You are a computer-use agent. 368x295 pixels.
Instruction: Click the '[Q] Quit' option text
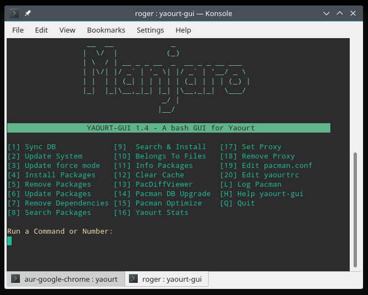[237, 203]
